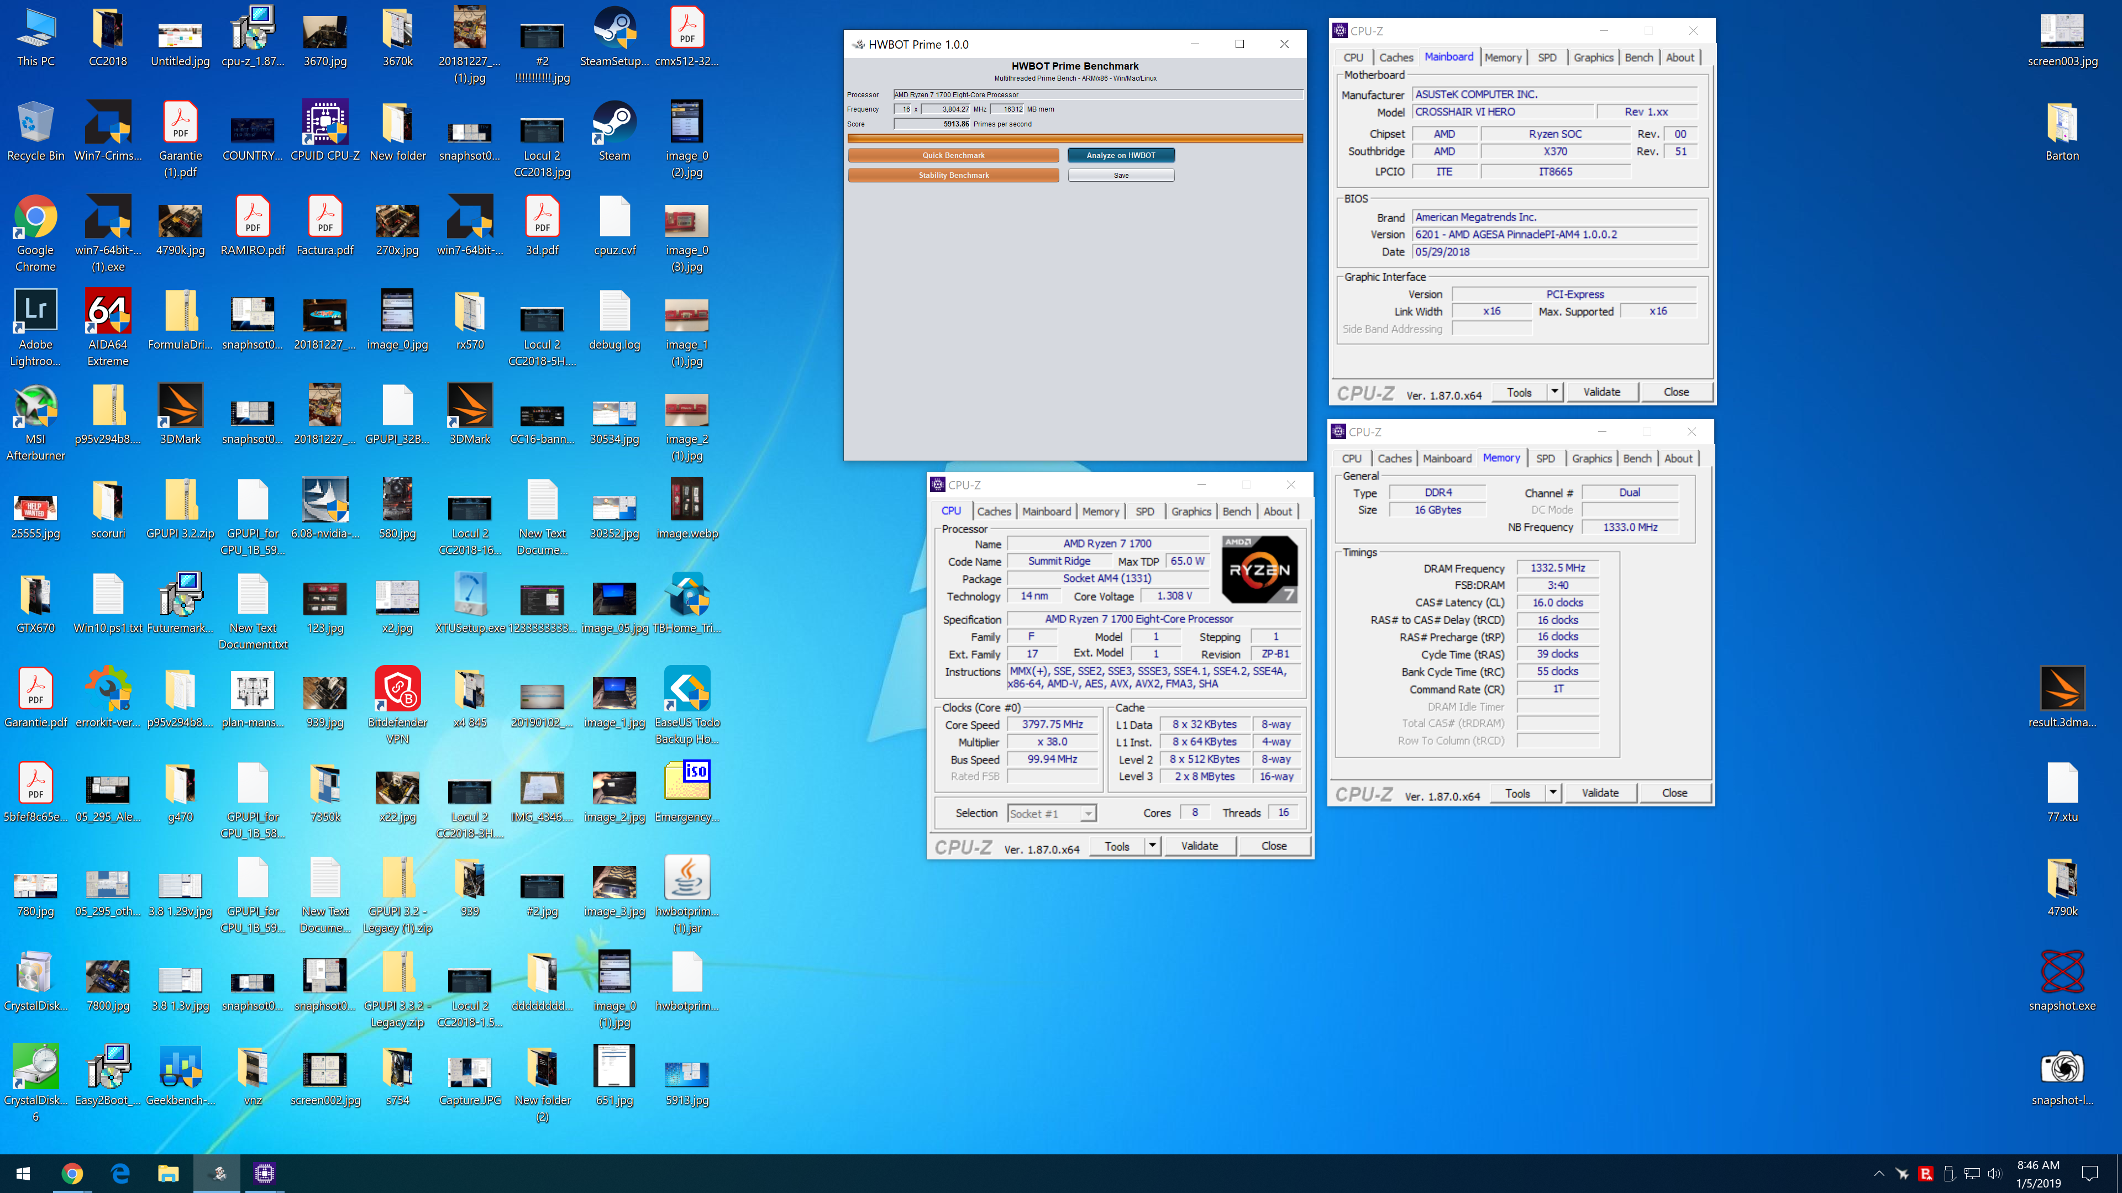Open the Easy2Boot desktop icon
2122x1193 pixels.
108,1077
